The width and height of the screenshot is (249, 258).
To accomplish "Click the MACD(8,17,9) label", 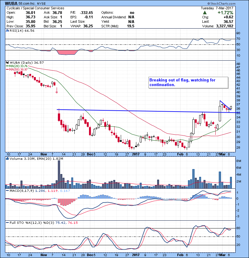I will click(x=22, y=191).
